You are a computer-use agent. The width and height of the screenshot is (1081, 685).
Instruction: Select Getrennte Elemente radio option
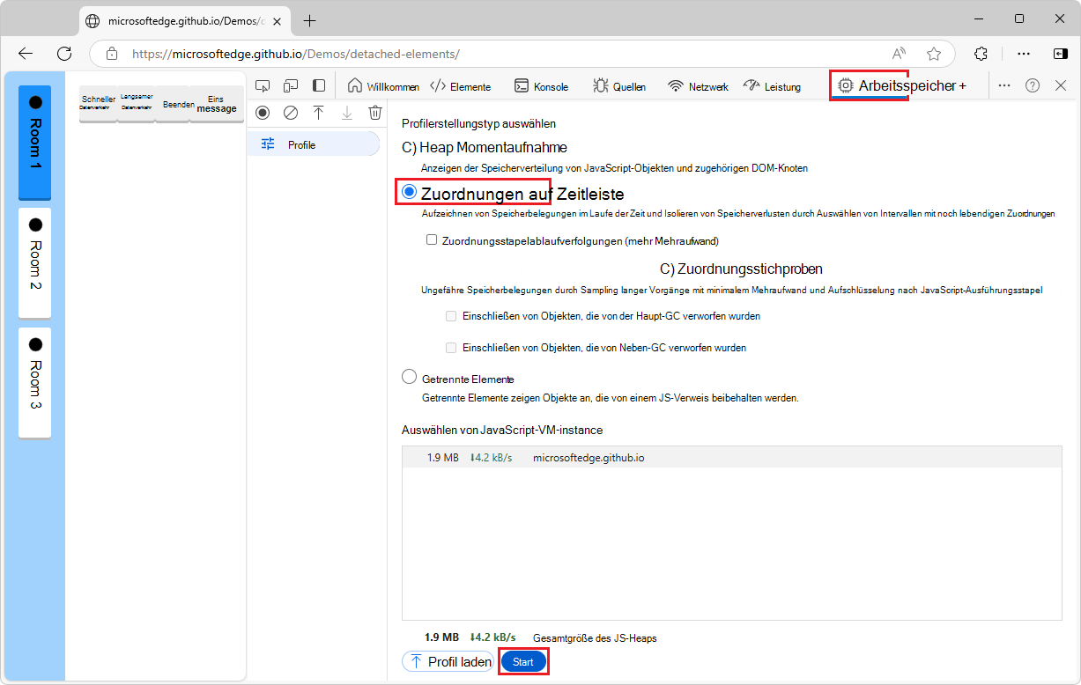click(x=410, y=378)
